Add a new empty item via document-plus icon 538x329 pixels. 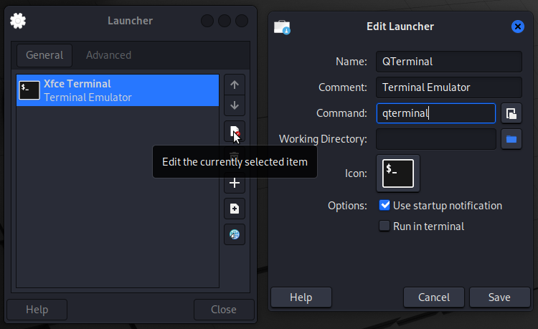(235, 209)
